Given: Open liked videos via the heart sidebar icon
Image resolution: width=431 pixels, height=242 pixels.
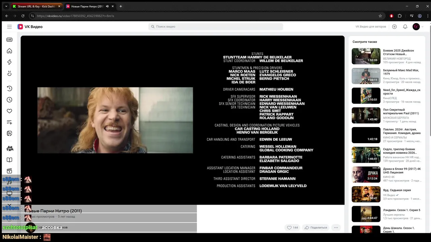Looking at the screenshot, I should [x=9, y=111].
